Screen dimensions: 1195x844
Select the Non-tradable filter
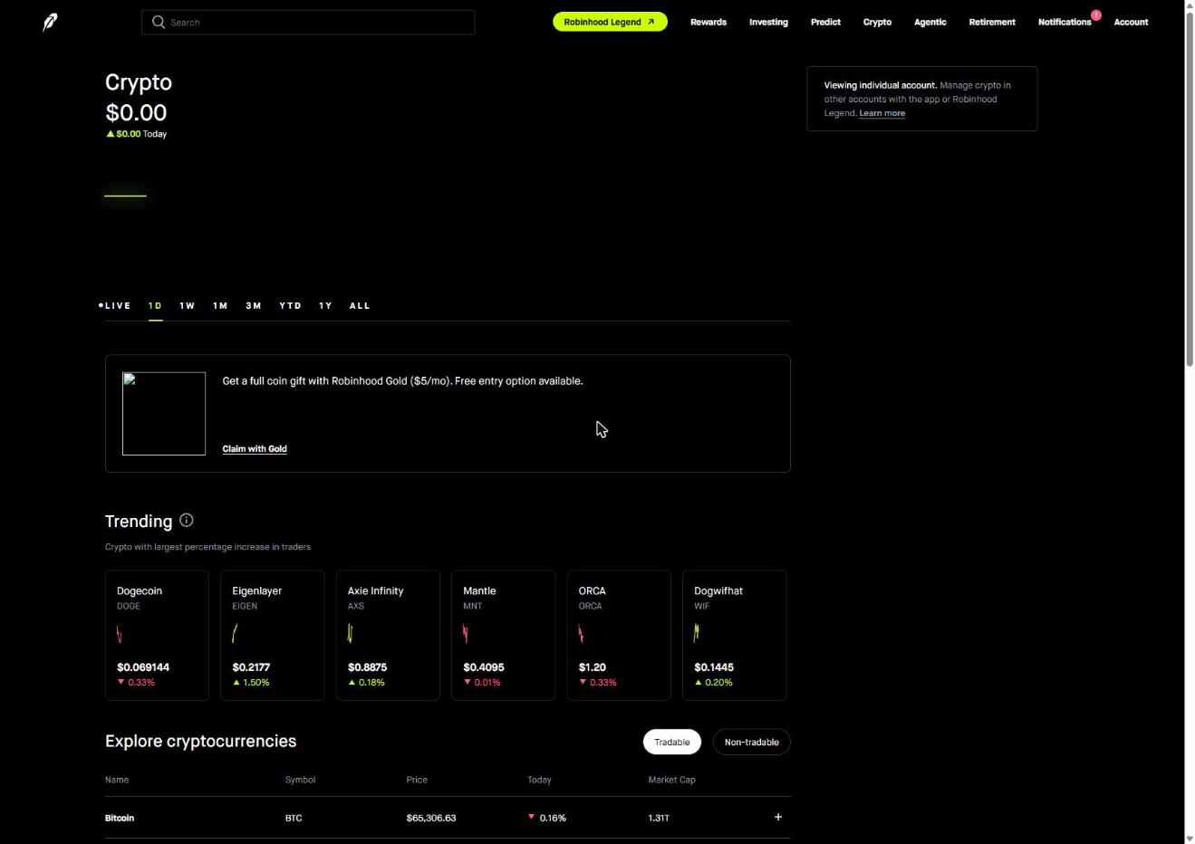[752, 742]
